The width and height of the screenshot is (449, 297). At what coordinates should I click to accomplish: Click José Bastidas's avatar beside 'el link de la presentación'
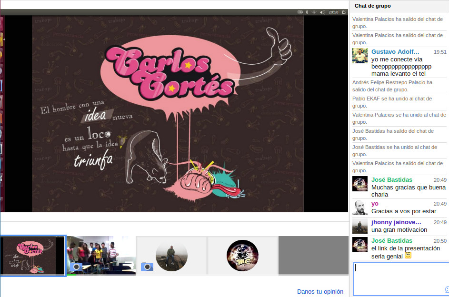pos(359,245)
